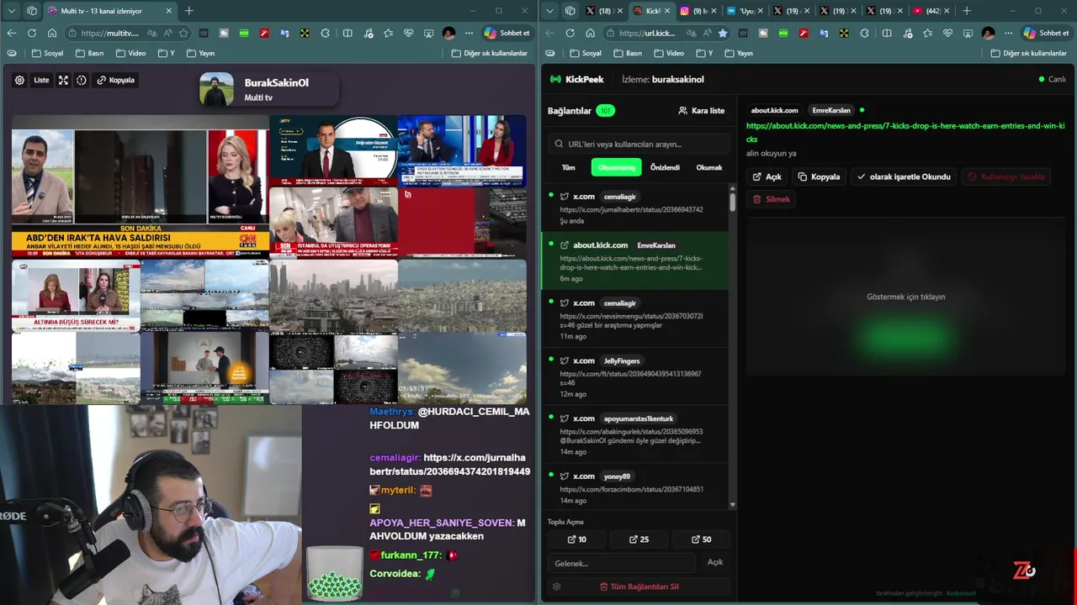Favorite the multitv page with star icon
Screen dimensions: 1077x605
point(183,33)
